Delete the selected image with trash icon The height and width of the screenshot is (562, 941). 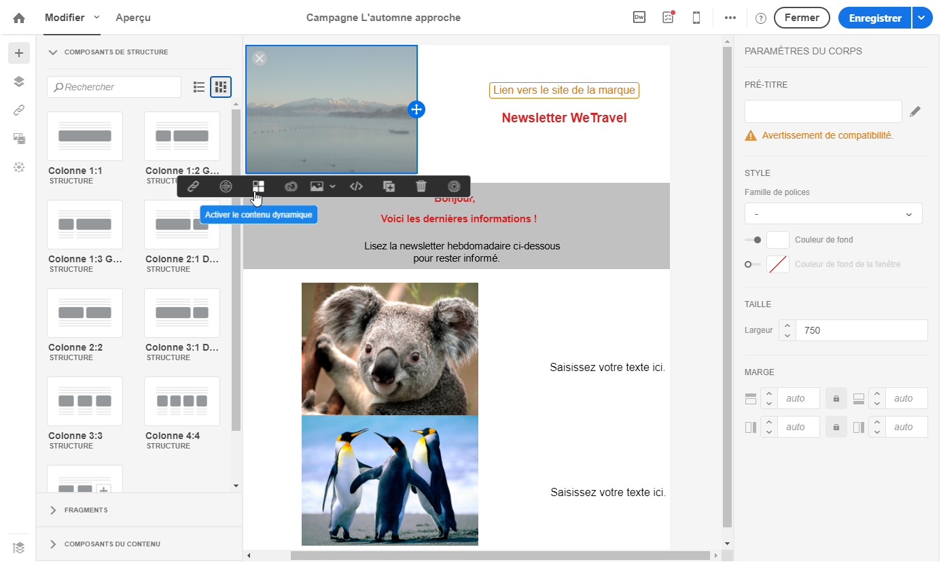pos(421,186)
